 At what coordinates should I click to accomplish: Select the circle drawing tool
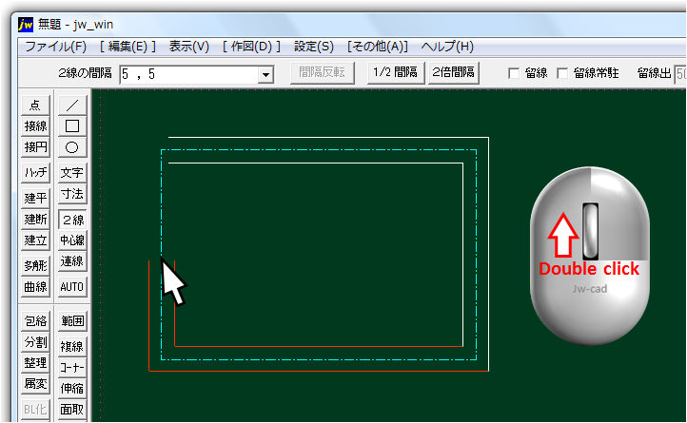tap(72, 147)
